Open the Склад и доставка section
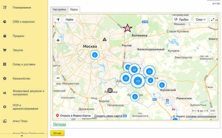The width and height of the screenshot is (222, 138). 24,64
